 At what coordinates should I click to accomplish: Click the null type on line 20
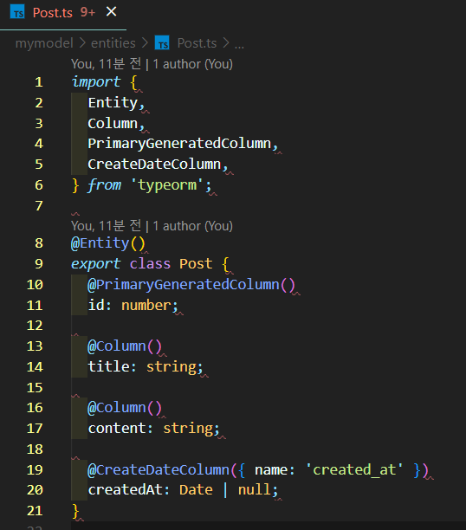[255, 490]
